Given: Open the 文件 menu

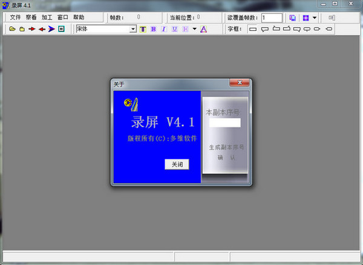Looking at the screenshot, I should click(x=15, y=18).
